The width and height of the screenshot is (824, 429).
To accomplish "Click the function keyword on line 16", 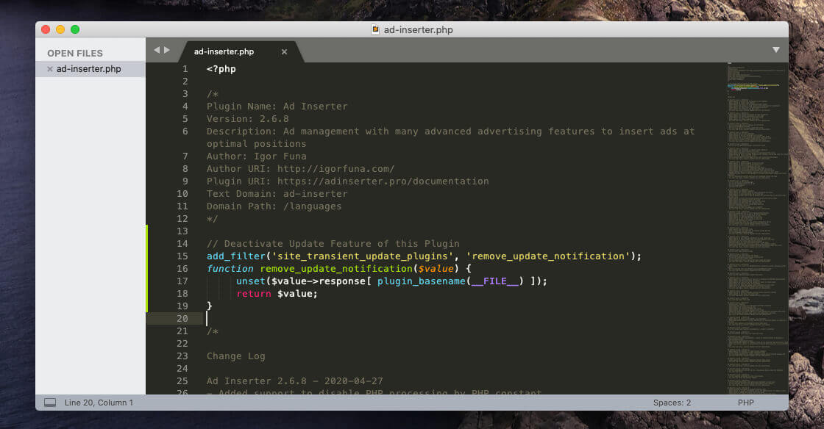I will pos(230,269).
